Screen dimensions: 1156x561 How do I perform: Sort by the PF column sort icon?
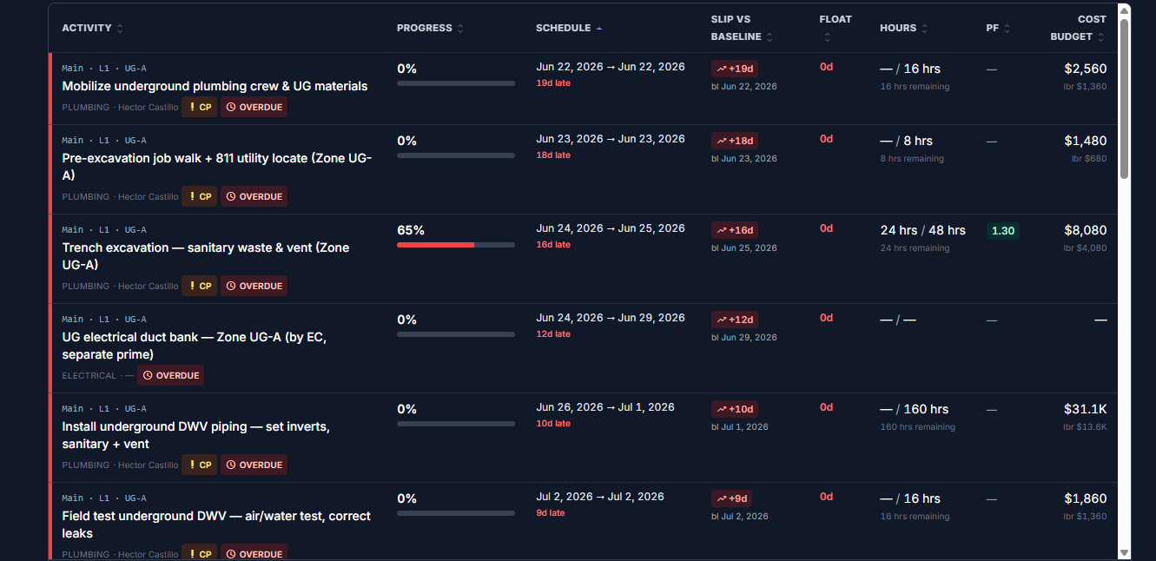point(1007,29)
